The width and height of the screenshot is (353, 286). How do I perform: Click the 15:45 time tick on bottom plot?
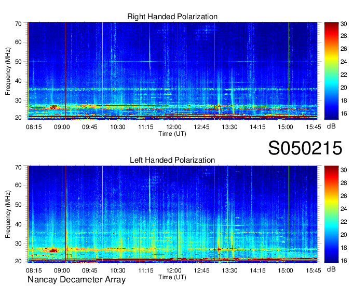[314, 270]
